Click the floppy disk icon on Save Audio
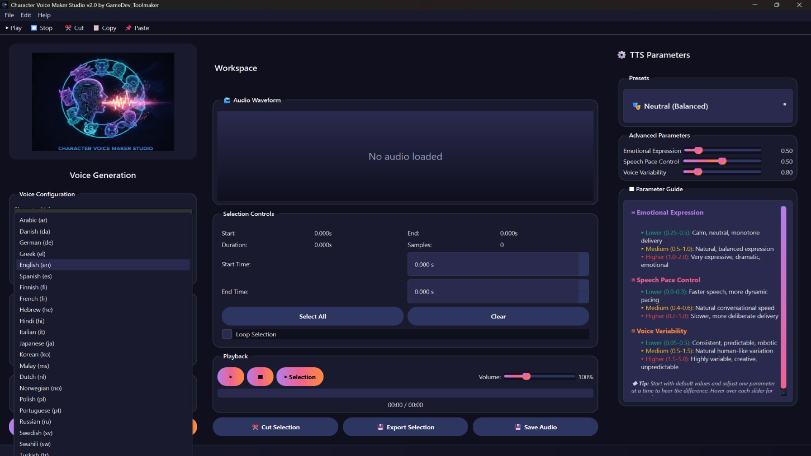This screenshot has width=811, height=456. [x=518, y=427]
